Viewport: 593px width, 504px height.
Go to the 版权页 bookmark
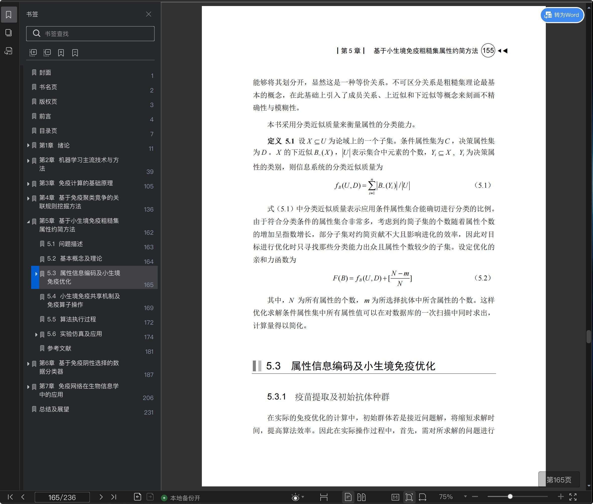click(48, 102)
